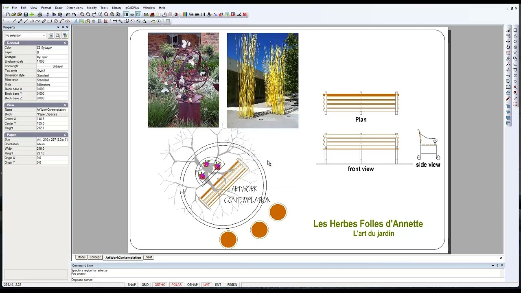Viewport: 521px width, 293px height.
Task: Click the Paper Size A4 value
Action: [x=52, y=140]
